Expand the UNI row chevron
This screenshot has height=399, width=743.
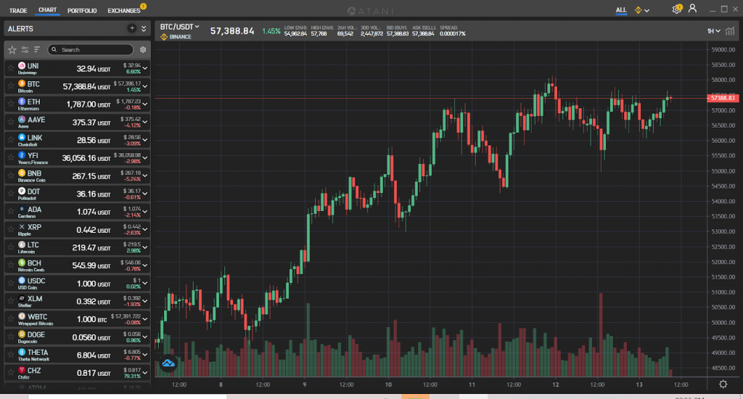pos(145,68)
